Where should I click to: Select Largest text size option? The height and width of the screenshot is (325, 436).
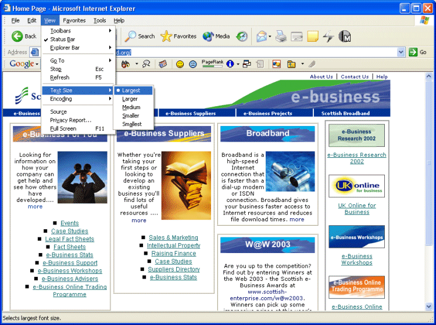click(x=133, y=91)
